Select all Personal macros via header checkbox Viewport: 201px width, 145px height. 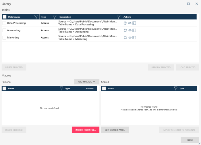(4, 89)
